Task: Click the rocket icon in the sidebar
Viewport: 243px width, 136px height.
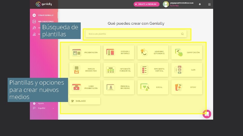Action: (x=34, y=28)
